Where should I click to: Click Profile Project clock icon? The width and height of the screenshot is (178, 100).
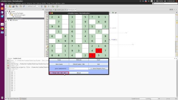pyautogui.click(x=57, y=6)
